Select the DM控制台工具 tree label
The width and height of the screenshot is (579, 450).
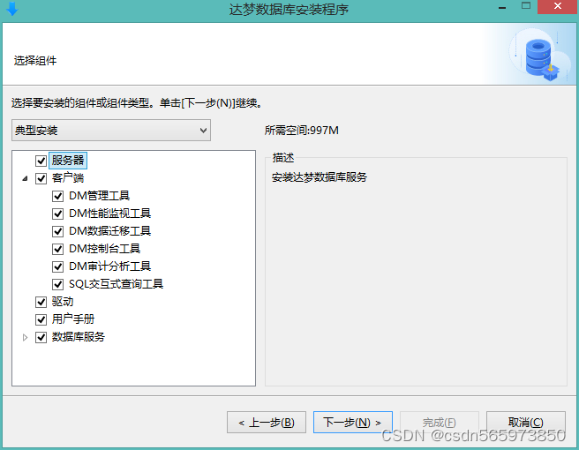click(x=104, y=249)
